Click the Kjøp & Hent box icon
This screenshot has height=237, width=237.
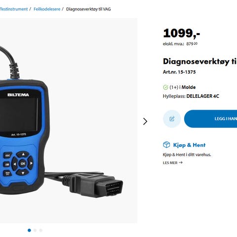166,145
